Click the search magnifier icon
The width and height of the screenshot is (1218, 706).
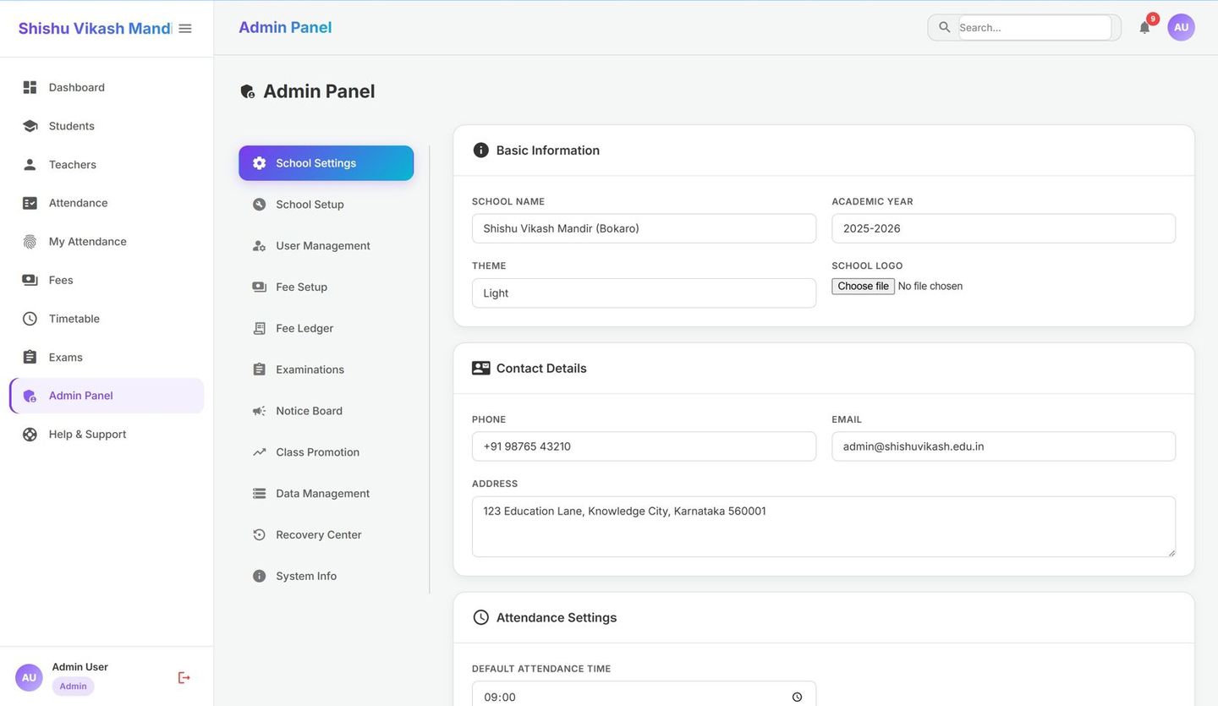[x=945, y=27]
